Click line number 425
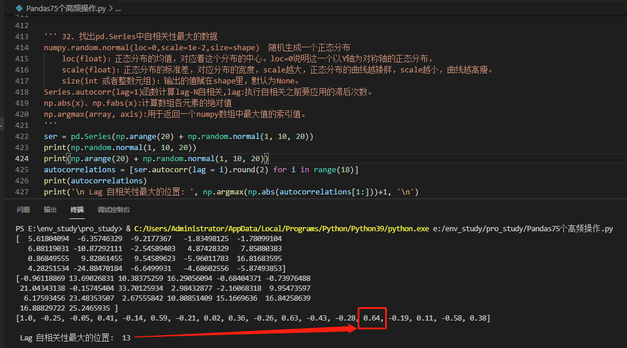 tap(22, 170)
